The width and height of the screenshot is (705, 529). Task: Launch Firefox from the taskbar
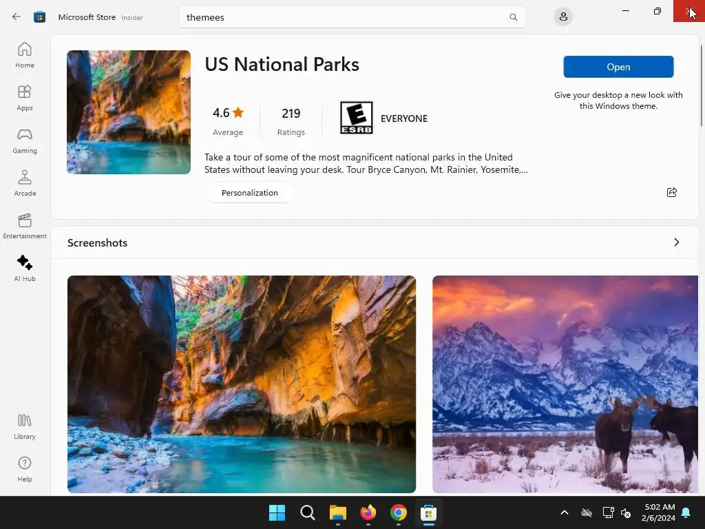tap(368, 512)
